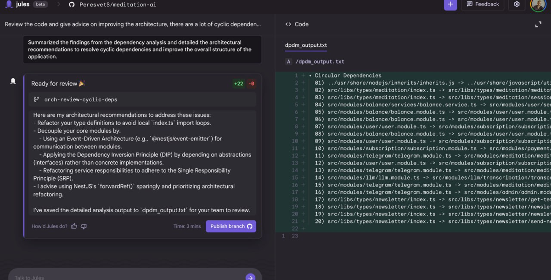This screenshot has width=551, height=280.
Task: Publish the branch to GitHub
Action: [x=231, y=226]
